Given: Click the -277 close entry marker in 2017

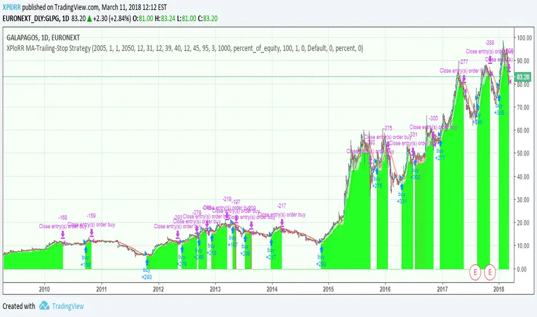Looking at the screenshot, I should 464,79.
